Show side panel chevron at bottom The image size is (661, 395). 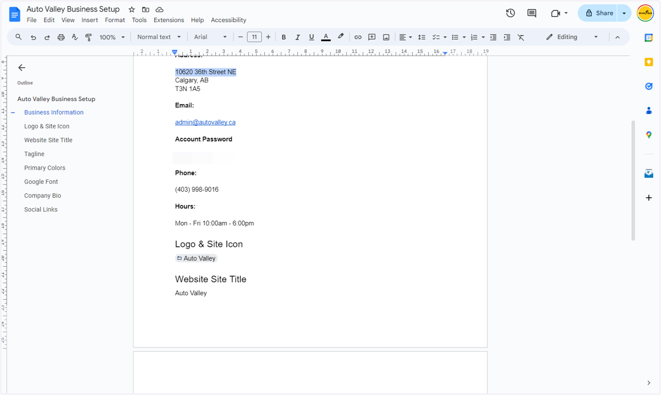point(649,383)
